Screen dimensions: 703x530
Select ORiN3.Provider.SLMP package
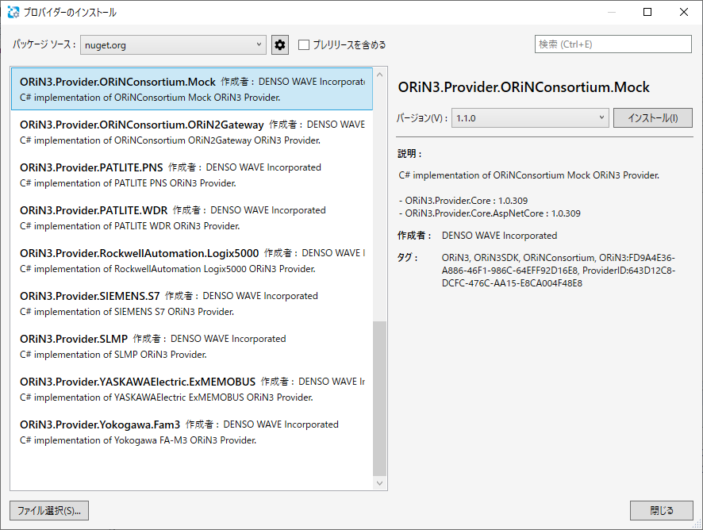click(x=192, y=346)
